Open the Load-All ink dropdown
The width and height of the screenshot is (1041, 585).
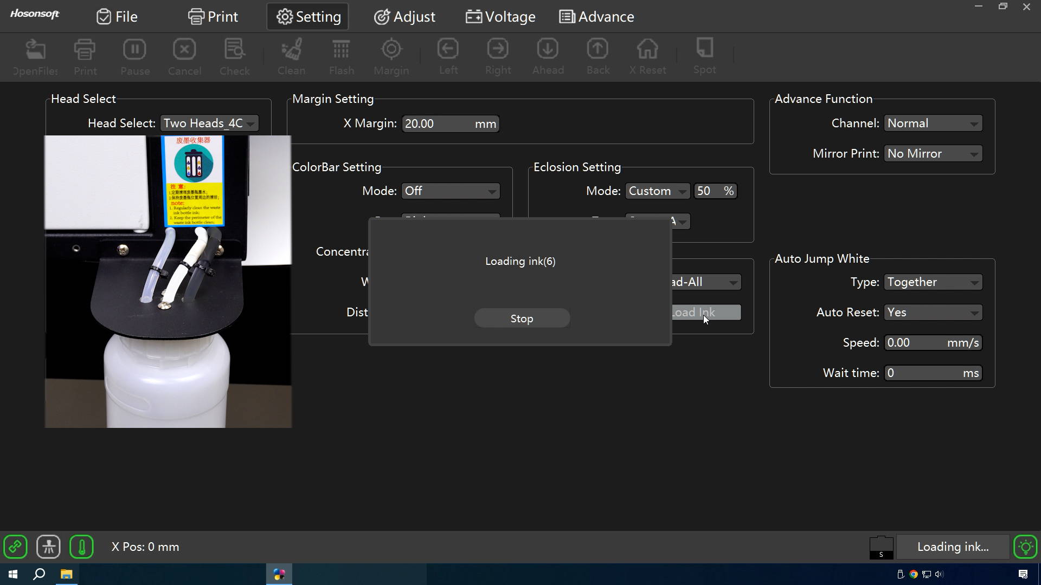(x=706, y=282)
